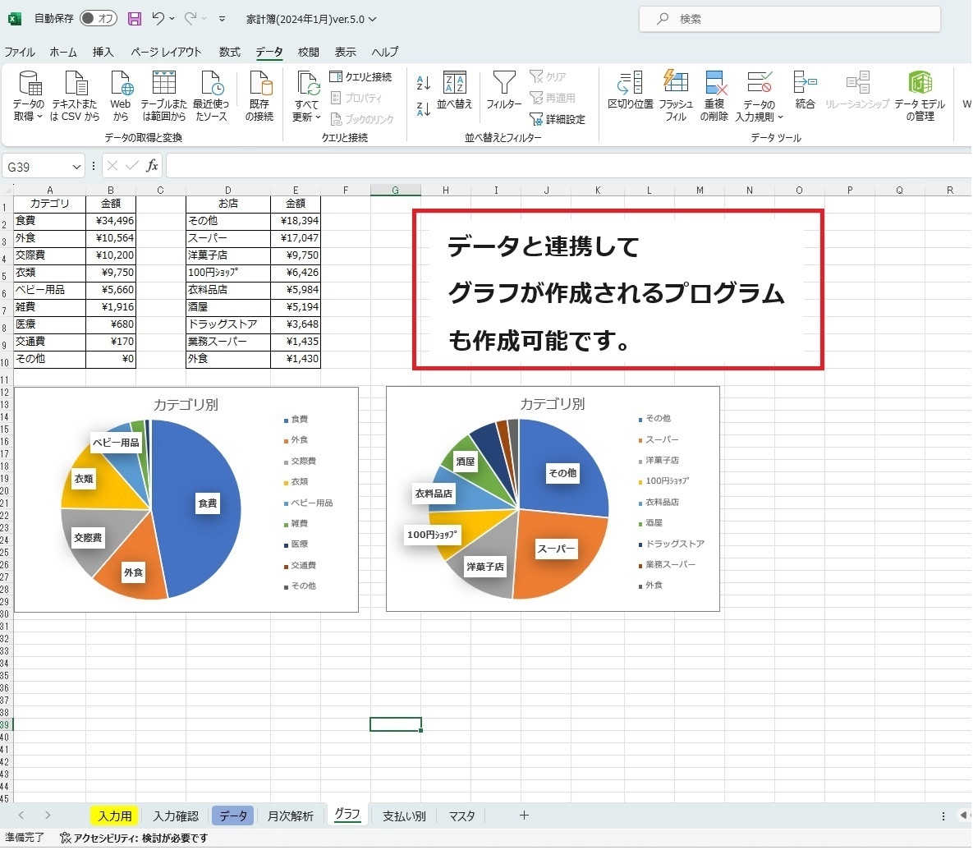Open データ モデルの管理
The height and width of the screenshot is (850, 973).
point(920,95)
